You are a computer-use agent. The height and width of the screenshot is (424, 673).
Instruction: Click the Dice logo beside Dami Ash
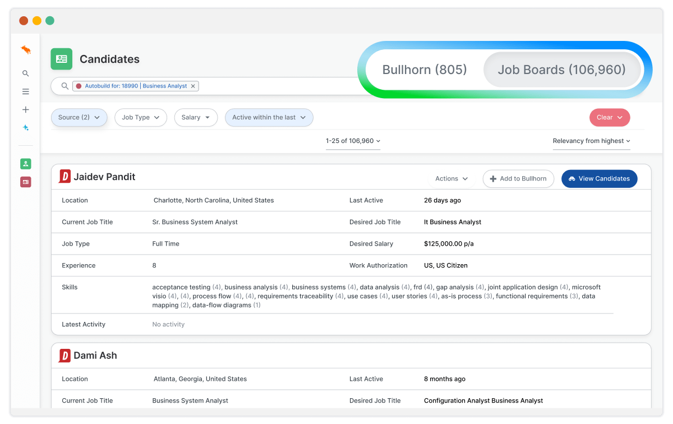click(x=65, y=356)
